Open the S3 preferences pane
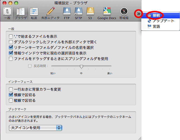 [90, 13]
